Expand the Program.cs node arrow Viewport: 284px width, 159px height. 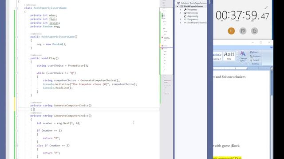(180, 19)
